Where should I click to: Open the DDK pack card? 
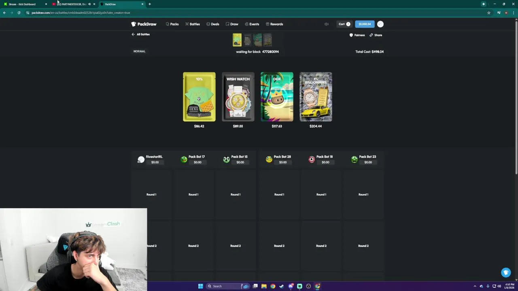pyautogui.click(x=277, y=97)
